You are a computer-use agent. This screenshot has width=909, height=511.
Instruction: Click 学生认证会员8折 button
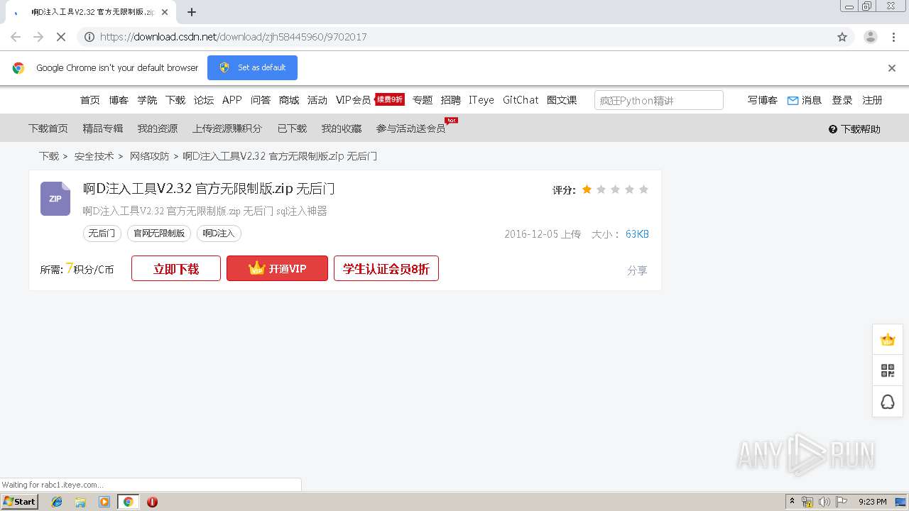click(386, 268)
